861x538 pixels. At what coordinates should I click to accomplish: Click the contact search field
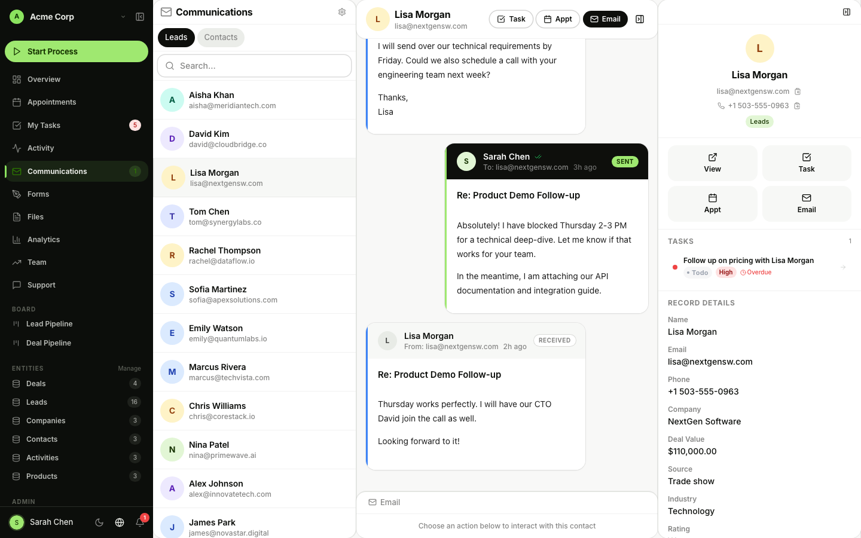pos(254,66)
